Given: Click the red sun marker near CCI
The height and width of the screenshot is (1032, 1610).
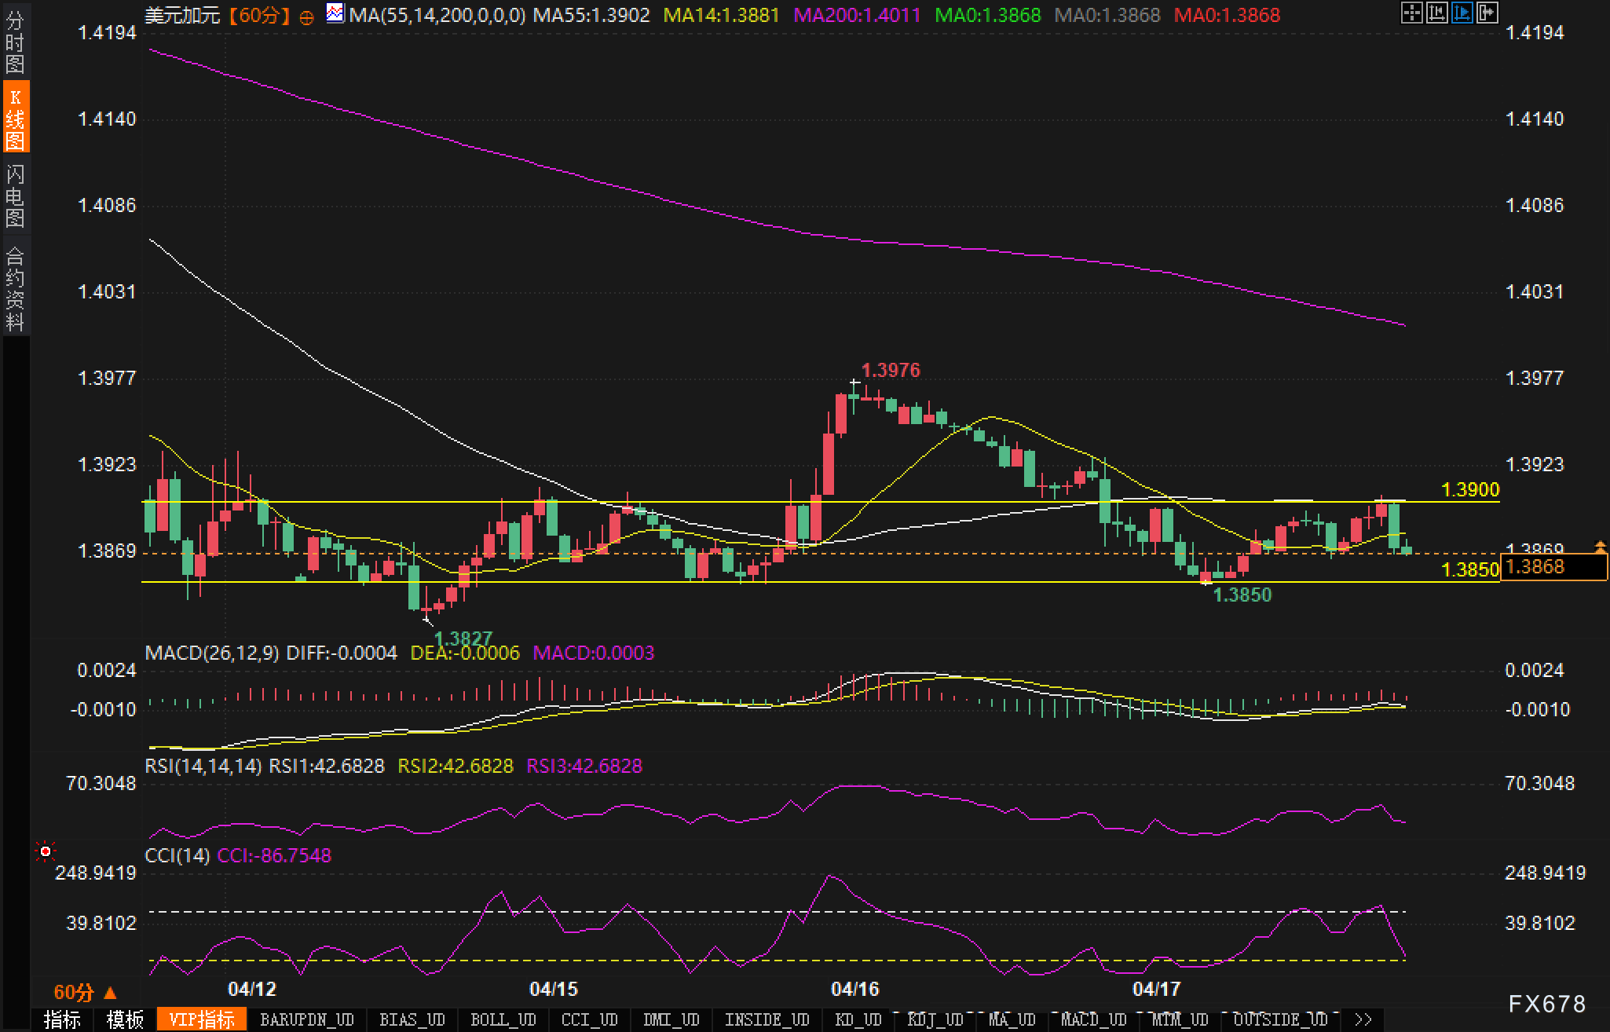Looking at the screenshot, I should pos(46,851).
